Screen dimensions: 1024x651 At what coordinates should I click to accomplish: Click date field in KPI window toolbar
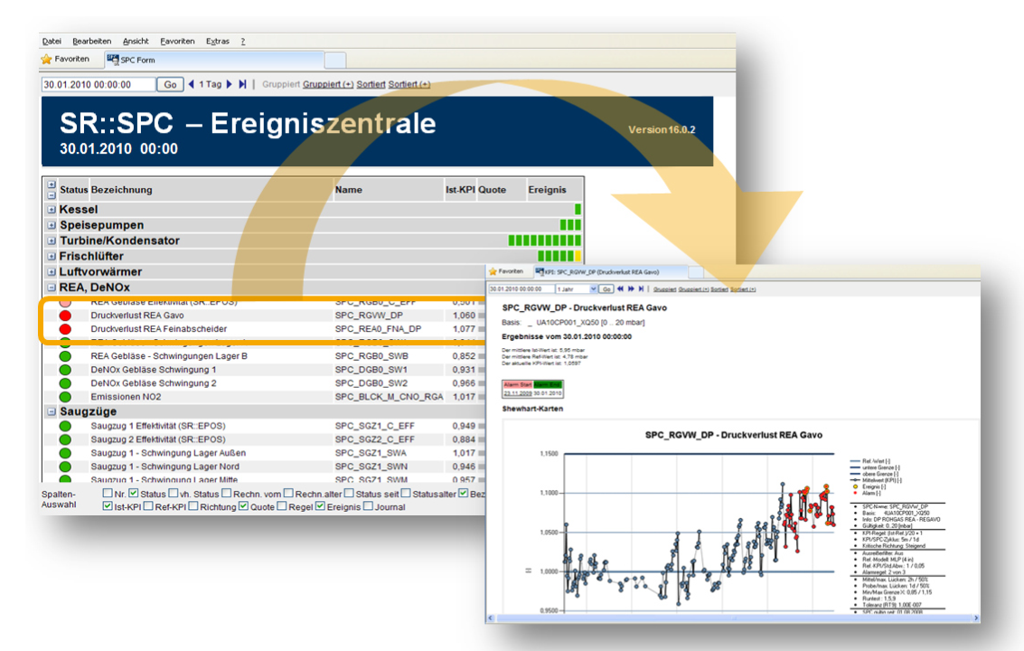point(521,289)
